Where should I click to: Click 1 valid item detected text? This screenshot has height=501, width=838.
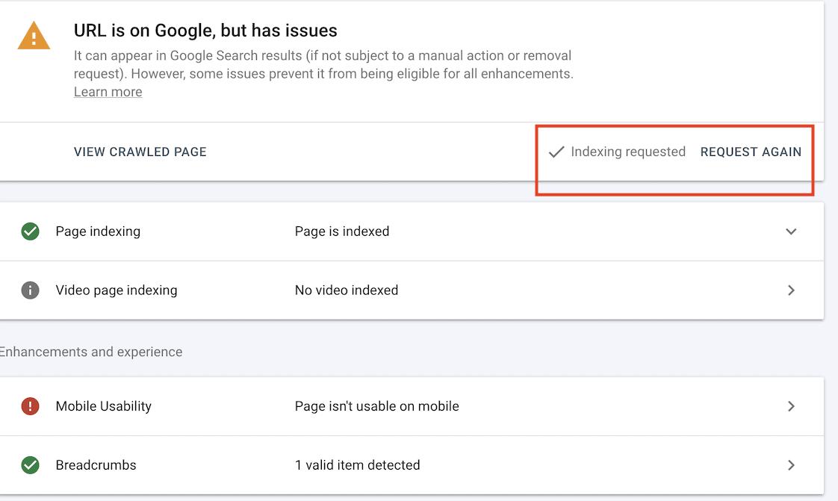coord(358,465)
